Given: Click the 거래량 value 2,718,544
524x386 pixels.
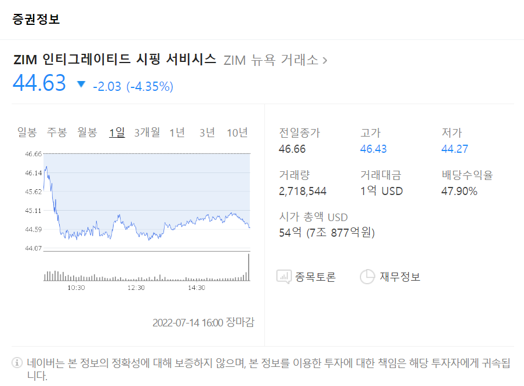Looking at the screenshot, I should pyautogui.click(x=303, y=191).
